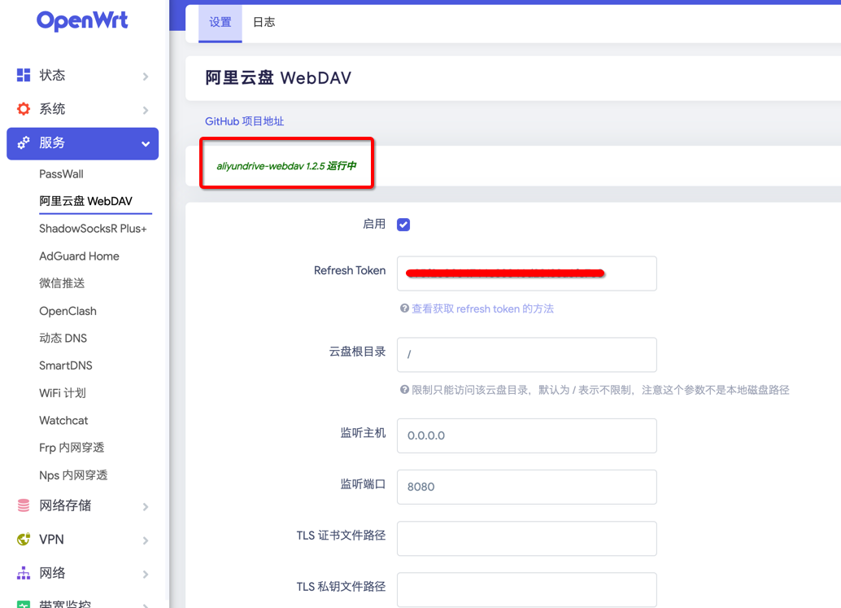Screen dimensions: 841x608
Task: Click the 网络存储 database icon
Action: click(24, 505)
